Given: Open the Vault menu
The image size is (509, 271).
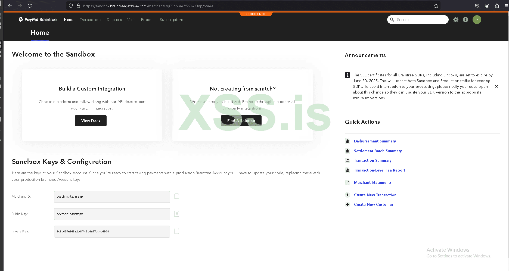Looking at the screenshot, I should coord(131,20).
